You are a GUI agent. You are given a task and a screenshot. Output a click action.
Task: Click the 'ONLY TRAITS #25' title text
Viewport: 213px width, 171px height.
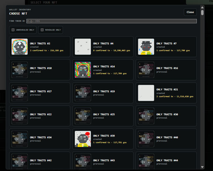pyautogui.click(x=104, y=115)
